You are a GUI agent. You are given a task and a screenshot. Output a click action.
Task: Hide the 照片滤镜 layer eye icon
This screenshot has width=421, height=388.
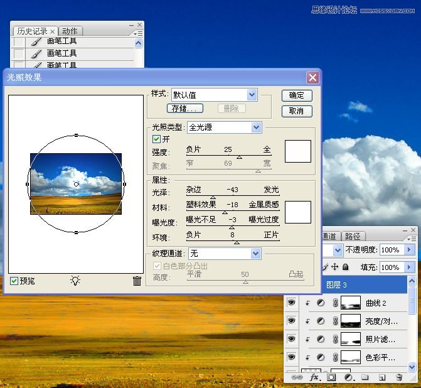pyautogui.click(x=291, y=338)
